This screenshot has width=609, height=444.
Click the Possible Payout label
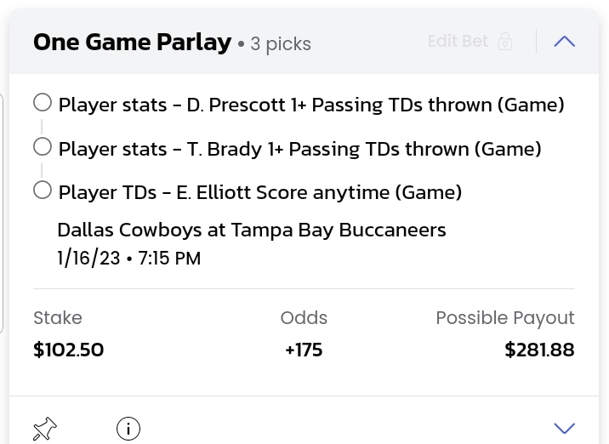[505, 318]
